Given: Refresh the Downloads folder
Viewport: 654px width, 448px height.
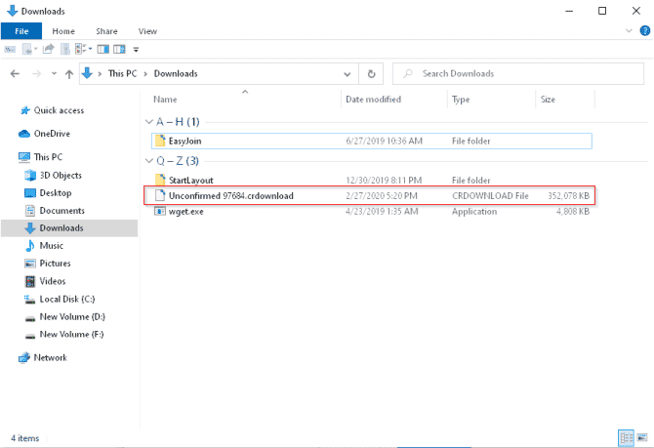Looking at the screenshot, I should coord(371,74).
